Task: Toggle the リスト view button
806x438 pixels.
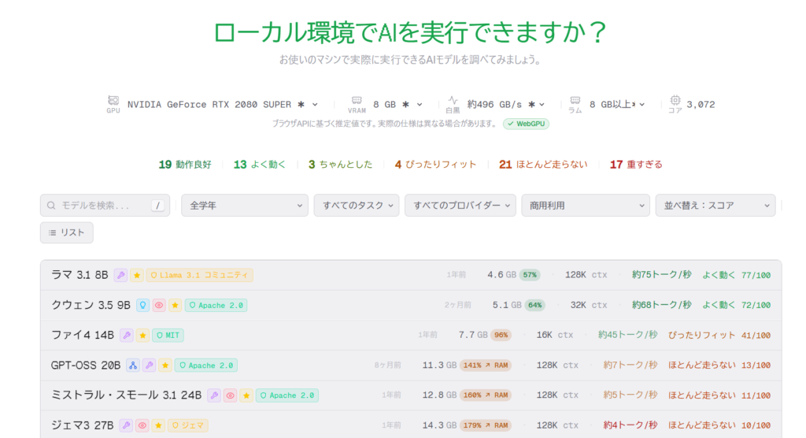Action: coord(67,232)
